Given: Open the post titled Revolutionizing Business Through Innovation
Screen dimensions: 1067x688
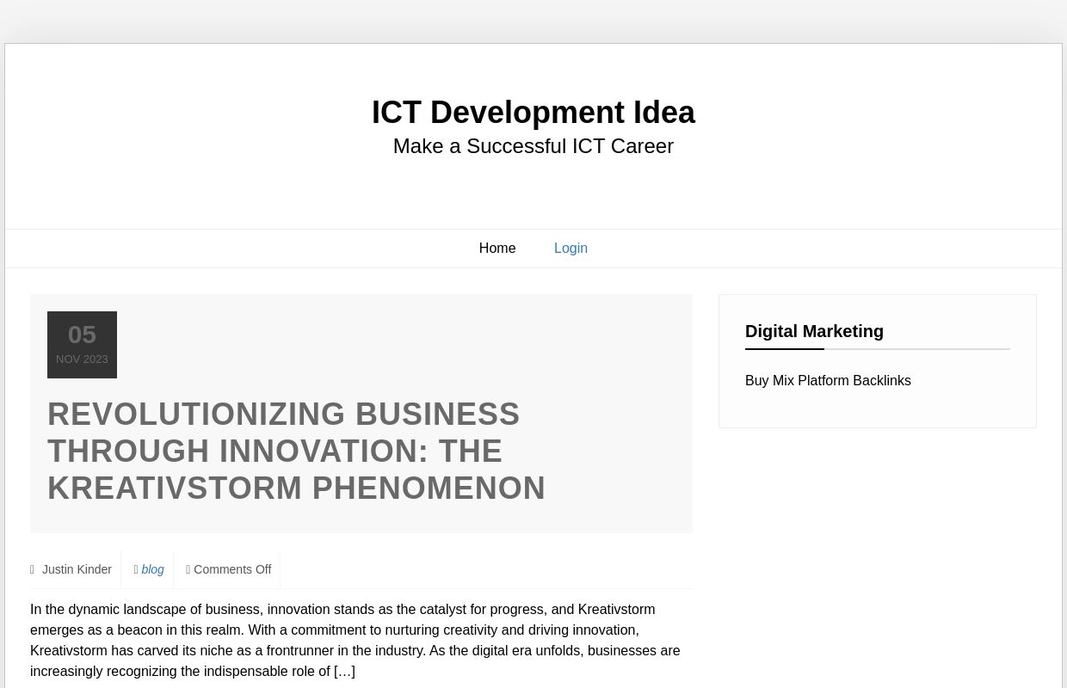Looking at the screenshot, I should [297, 451].
